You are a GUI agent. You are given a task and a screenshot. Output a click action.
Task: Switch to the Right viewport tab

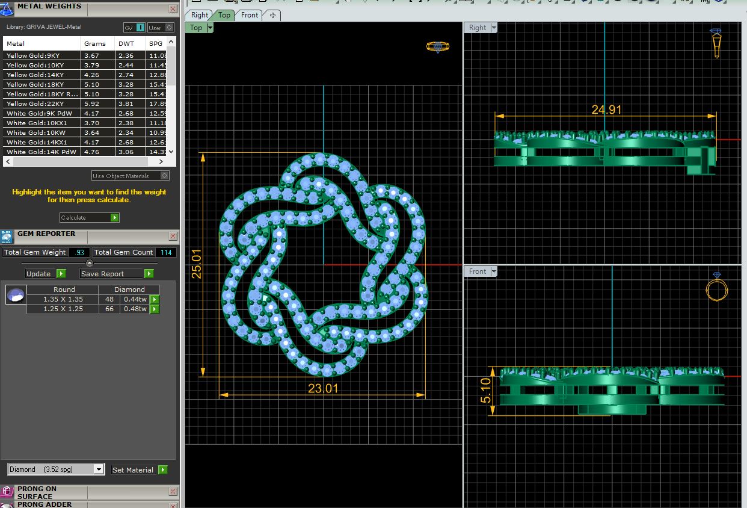(x=200, y=15)
